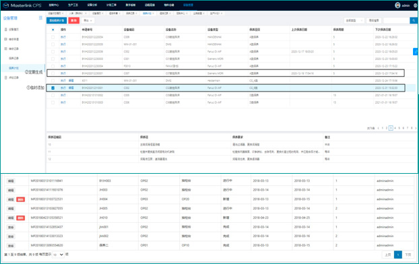Uncheck the checked row C002 checkbox
Screen dimensions: 419x264
(53, 88)
